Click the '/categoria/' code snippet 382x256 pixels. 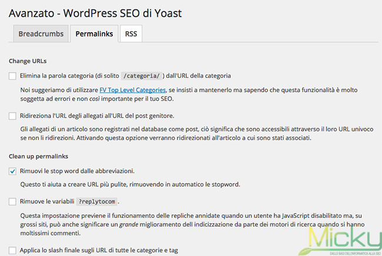point(141,76)
